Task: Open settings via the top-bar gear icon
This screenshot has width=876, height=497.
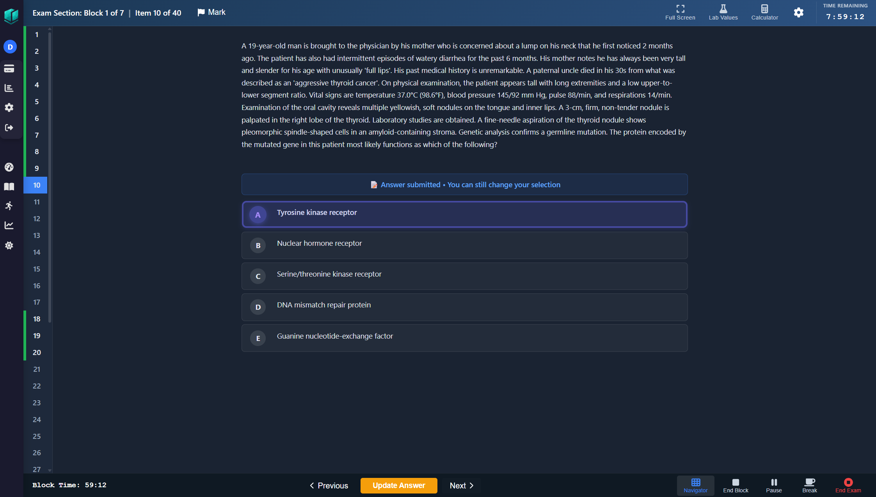Action: tap(798, 12)
